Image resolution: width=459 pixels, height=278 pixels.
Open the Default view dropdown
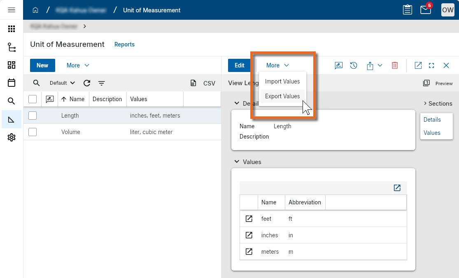click(62, 83)
